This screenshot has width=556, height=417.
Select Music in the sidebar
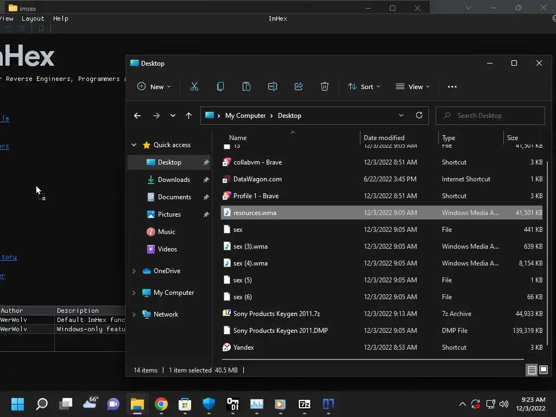pos(167,231)
